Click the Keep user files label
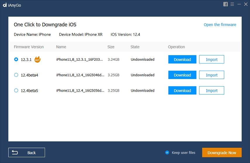 (184, 153)
